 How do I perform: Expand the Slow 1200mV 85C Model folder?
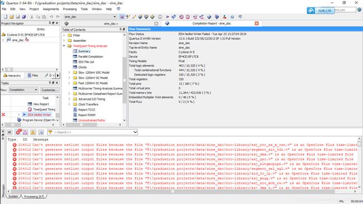tap(69, 73)
